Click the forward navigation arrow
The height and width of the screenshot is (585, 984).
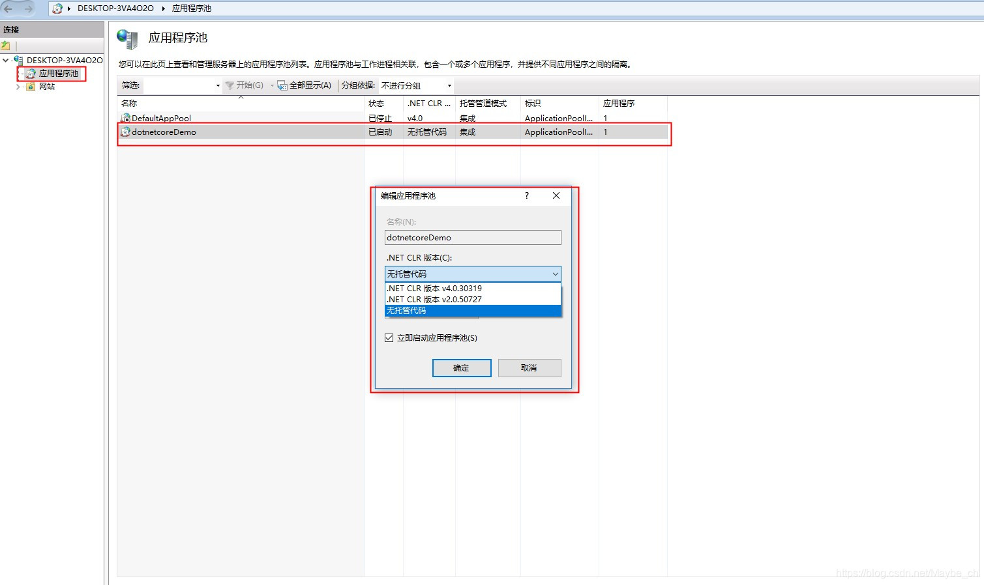tap(28, 8)
